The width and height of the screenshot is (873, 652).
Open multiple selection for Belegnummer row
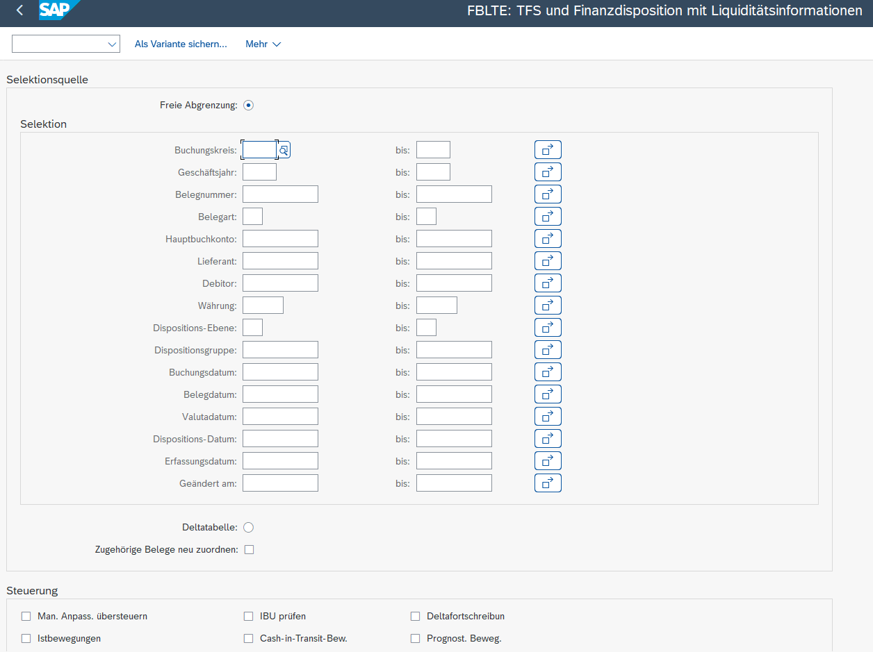pyautogui.click(x=548, y=194)
